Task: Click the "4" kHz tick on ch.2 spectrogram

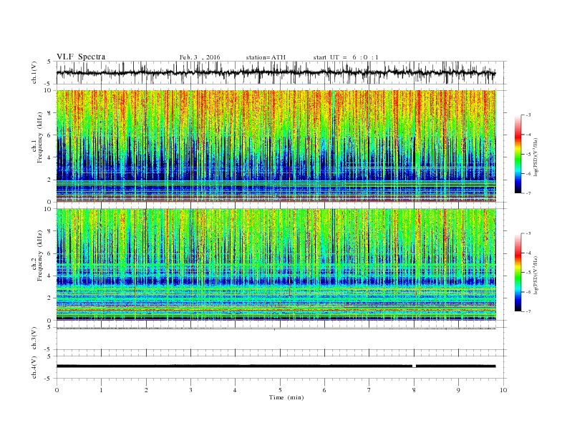Action: [50, 276]
